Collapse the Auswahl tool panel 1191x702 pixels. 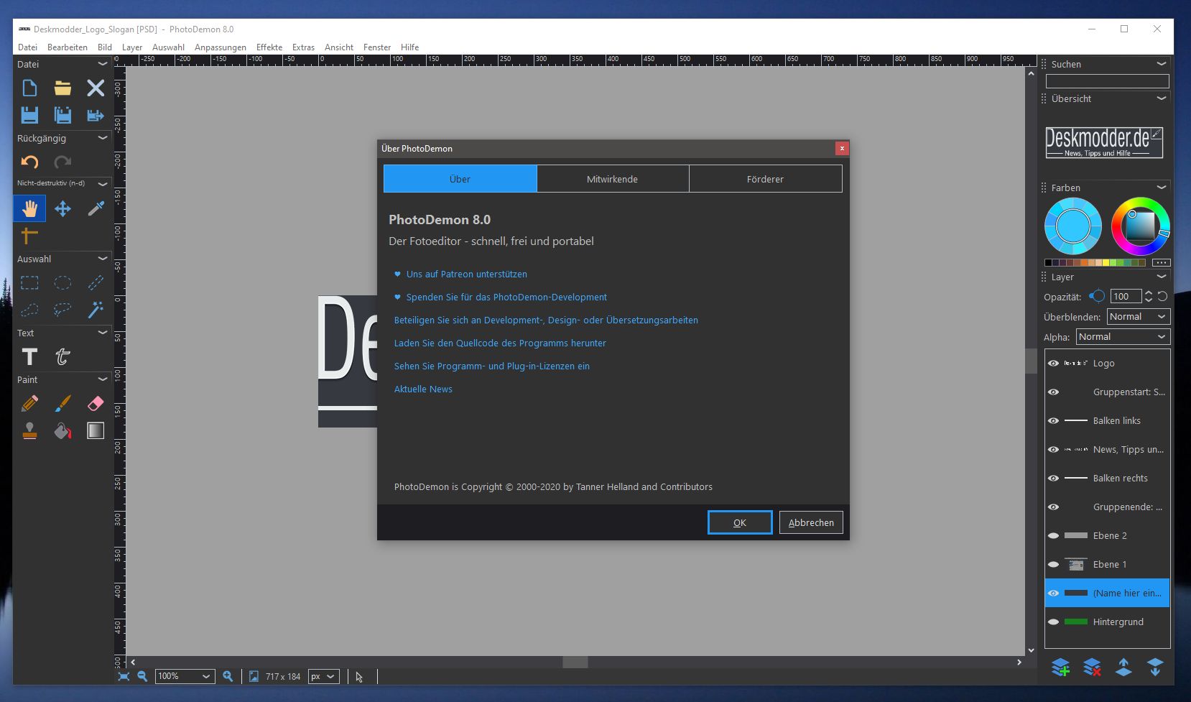[x=102, y=259]
